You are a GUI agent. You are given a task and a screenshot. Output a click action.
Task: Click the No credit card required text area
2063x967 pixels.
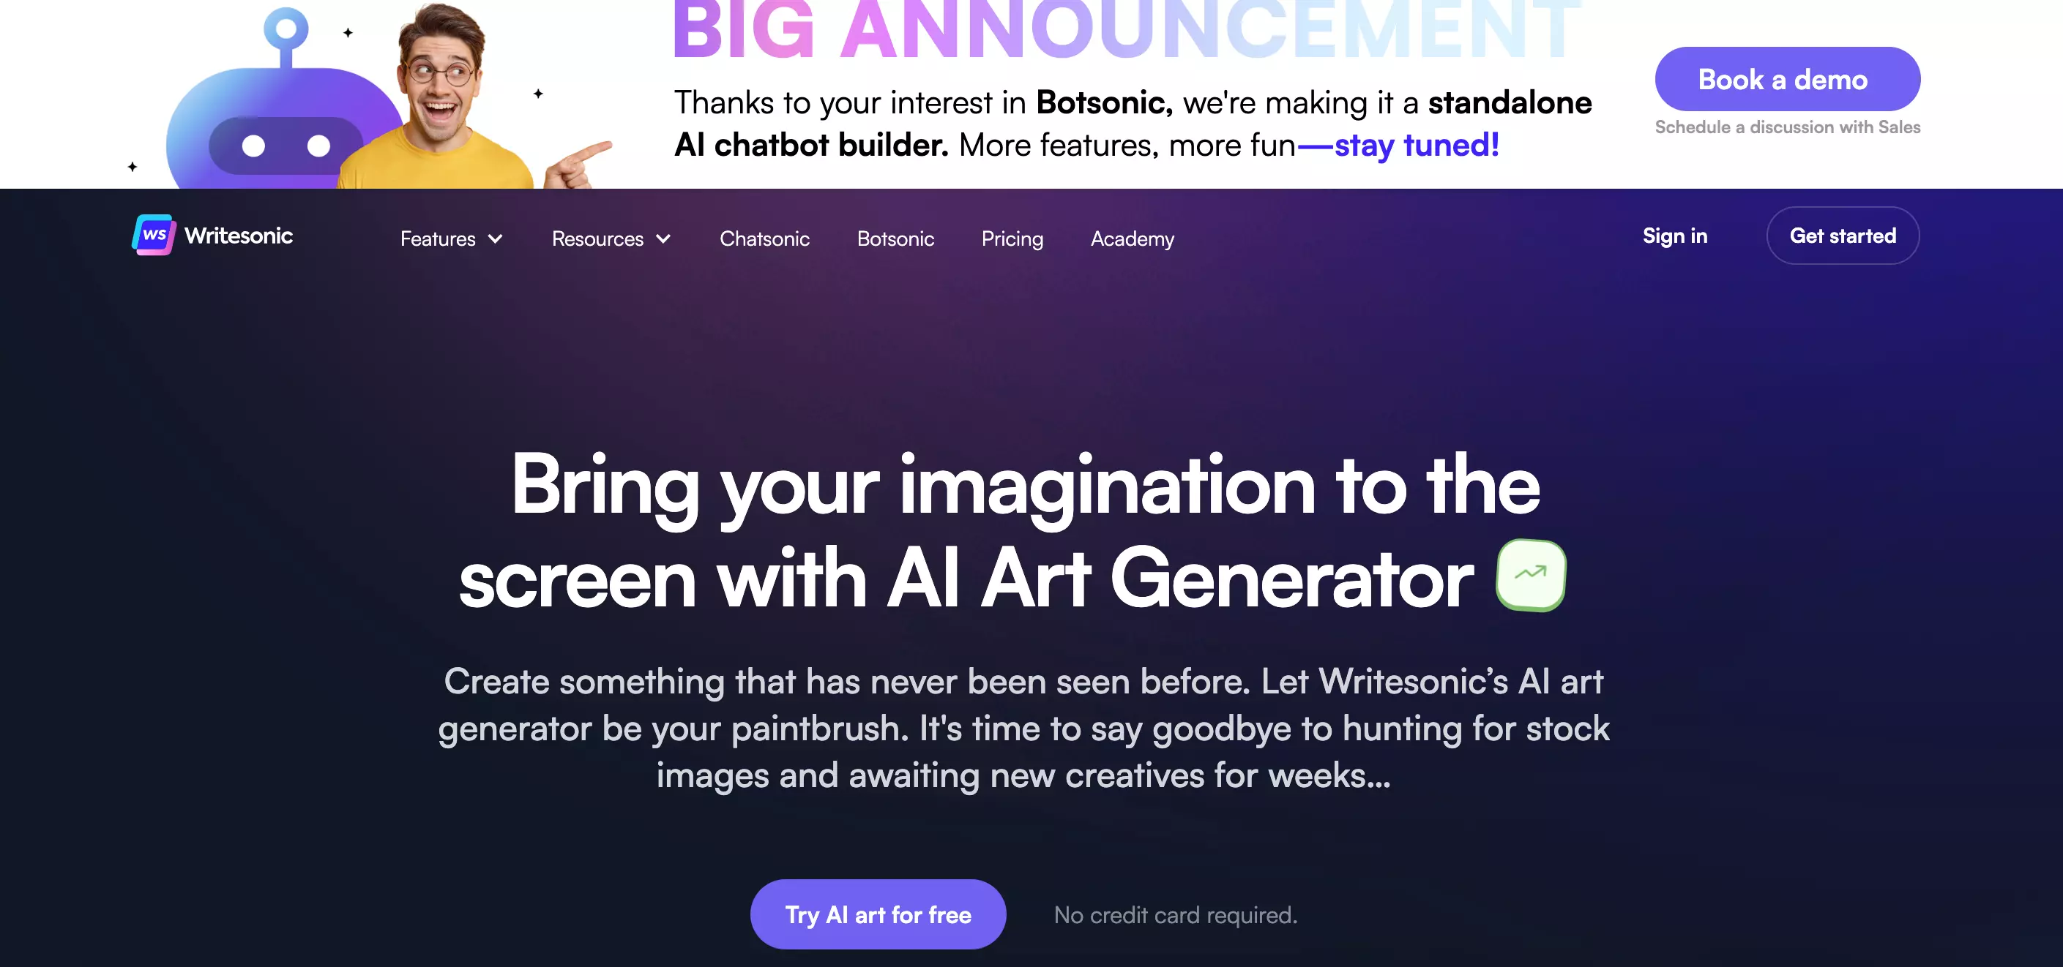click(x=1174, y=914)
